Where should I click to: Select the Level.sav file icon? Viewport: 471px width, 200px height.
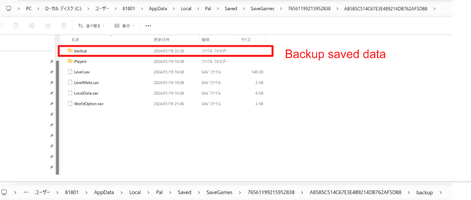pos(70,72)
